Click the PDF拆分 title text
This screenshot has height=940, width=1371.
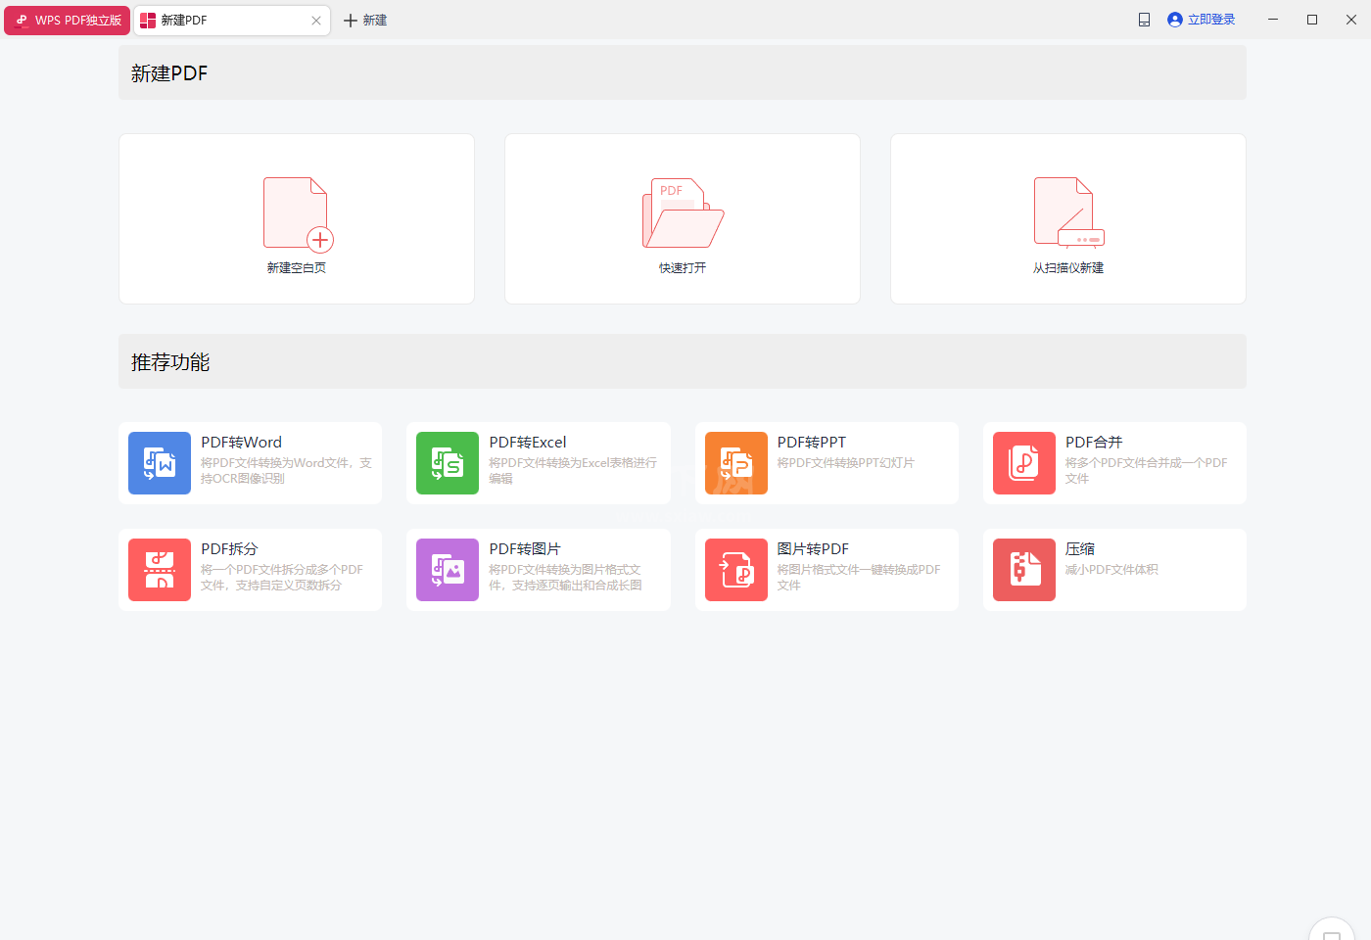pos(229,549)
